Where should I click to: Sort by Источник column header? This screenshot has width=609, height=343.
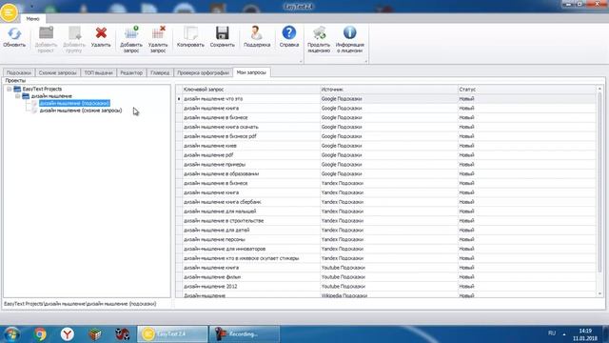388,90
